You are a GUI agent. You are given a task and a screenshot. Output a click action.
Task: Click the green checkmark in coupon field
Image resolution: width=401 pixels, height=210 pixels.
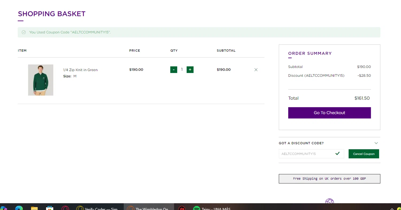click(337, 153)
